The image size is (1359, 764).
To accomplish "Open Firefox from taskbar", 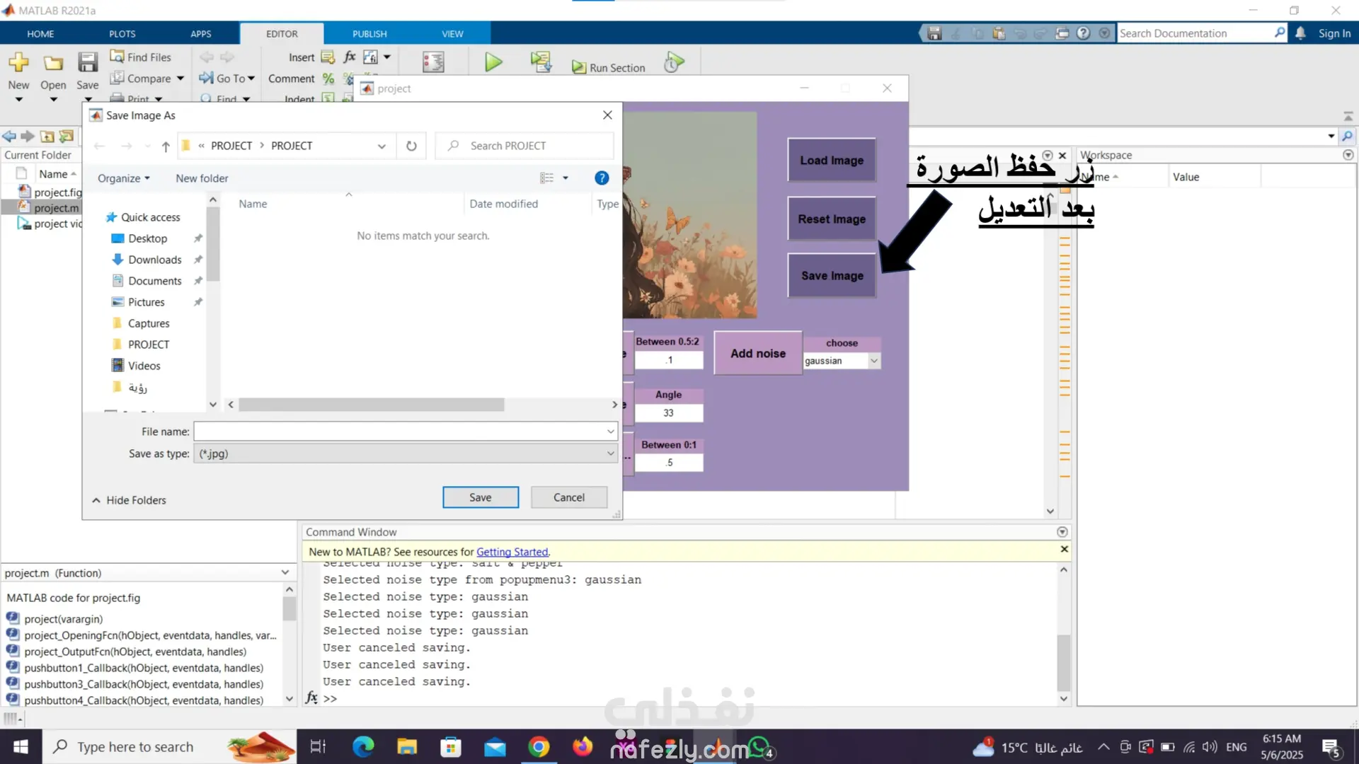I will tap(583, 747).
